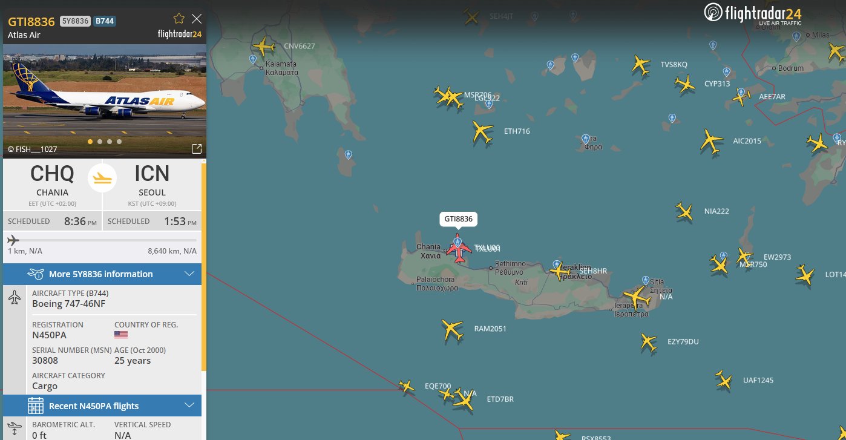Show the second aircraft photo via dot

click(x=100, y=142)
